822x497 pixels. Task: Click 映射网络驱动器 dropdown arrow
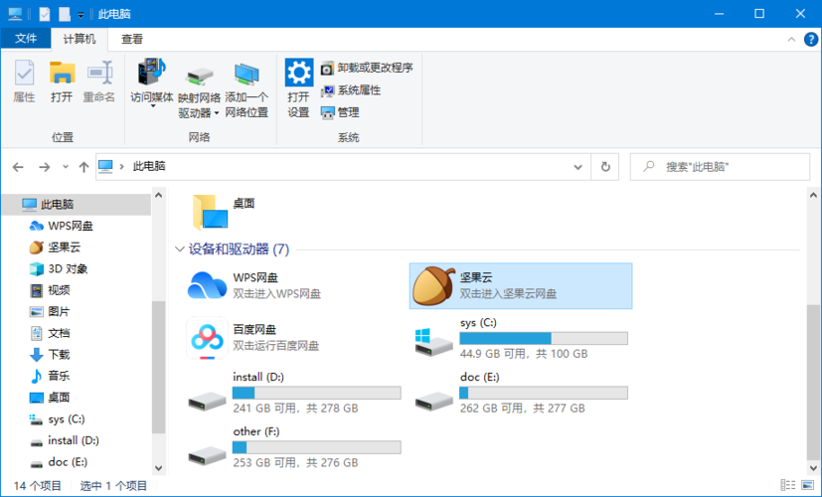point(217,113)
